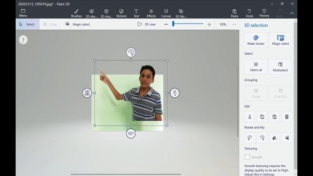The height and width of the screenshot is (176, 313).
Task: Rotate left using the Rotate and flip icon
Action: click(x=250, y=138)
